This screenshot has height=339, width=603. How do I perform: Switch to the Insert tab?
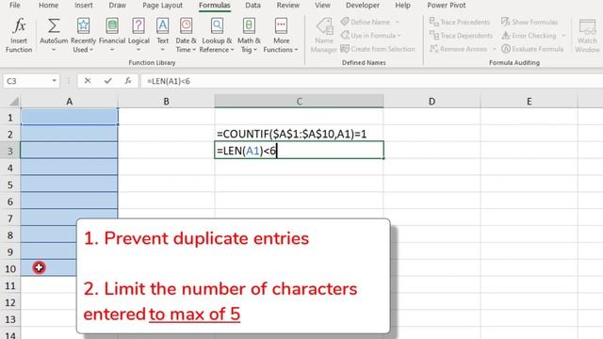(x=84, y=5)
